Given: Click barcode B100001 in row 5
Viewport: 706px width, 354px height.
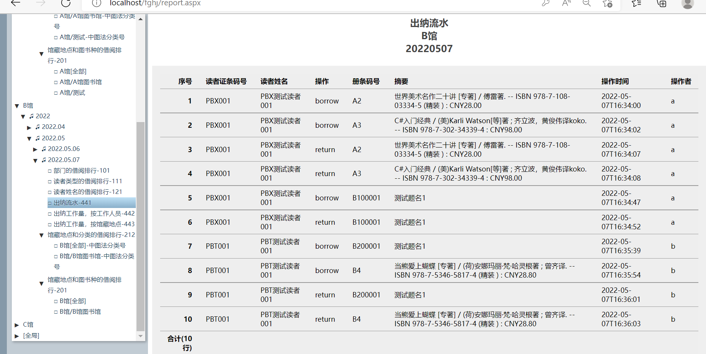Looking at the screenshot, I should [366, 198].
